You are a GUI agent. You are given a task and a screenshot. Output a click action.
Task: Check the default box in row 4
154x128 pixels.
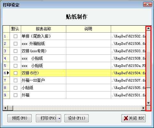point(15,58)
